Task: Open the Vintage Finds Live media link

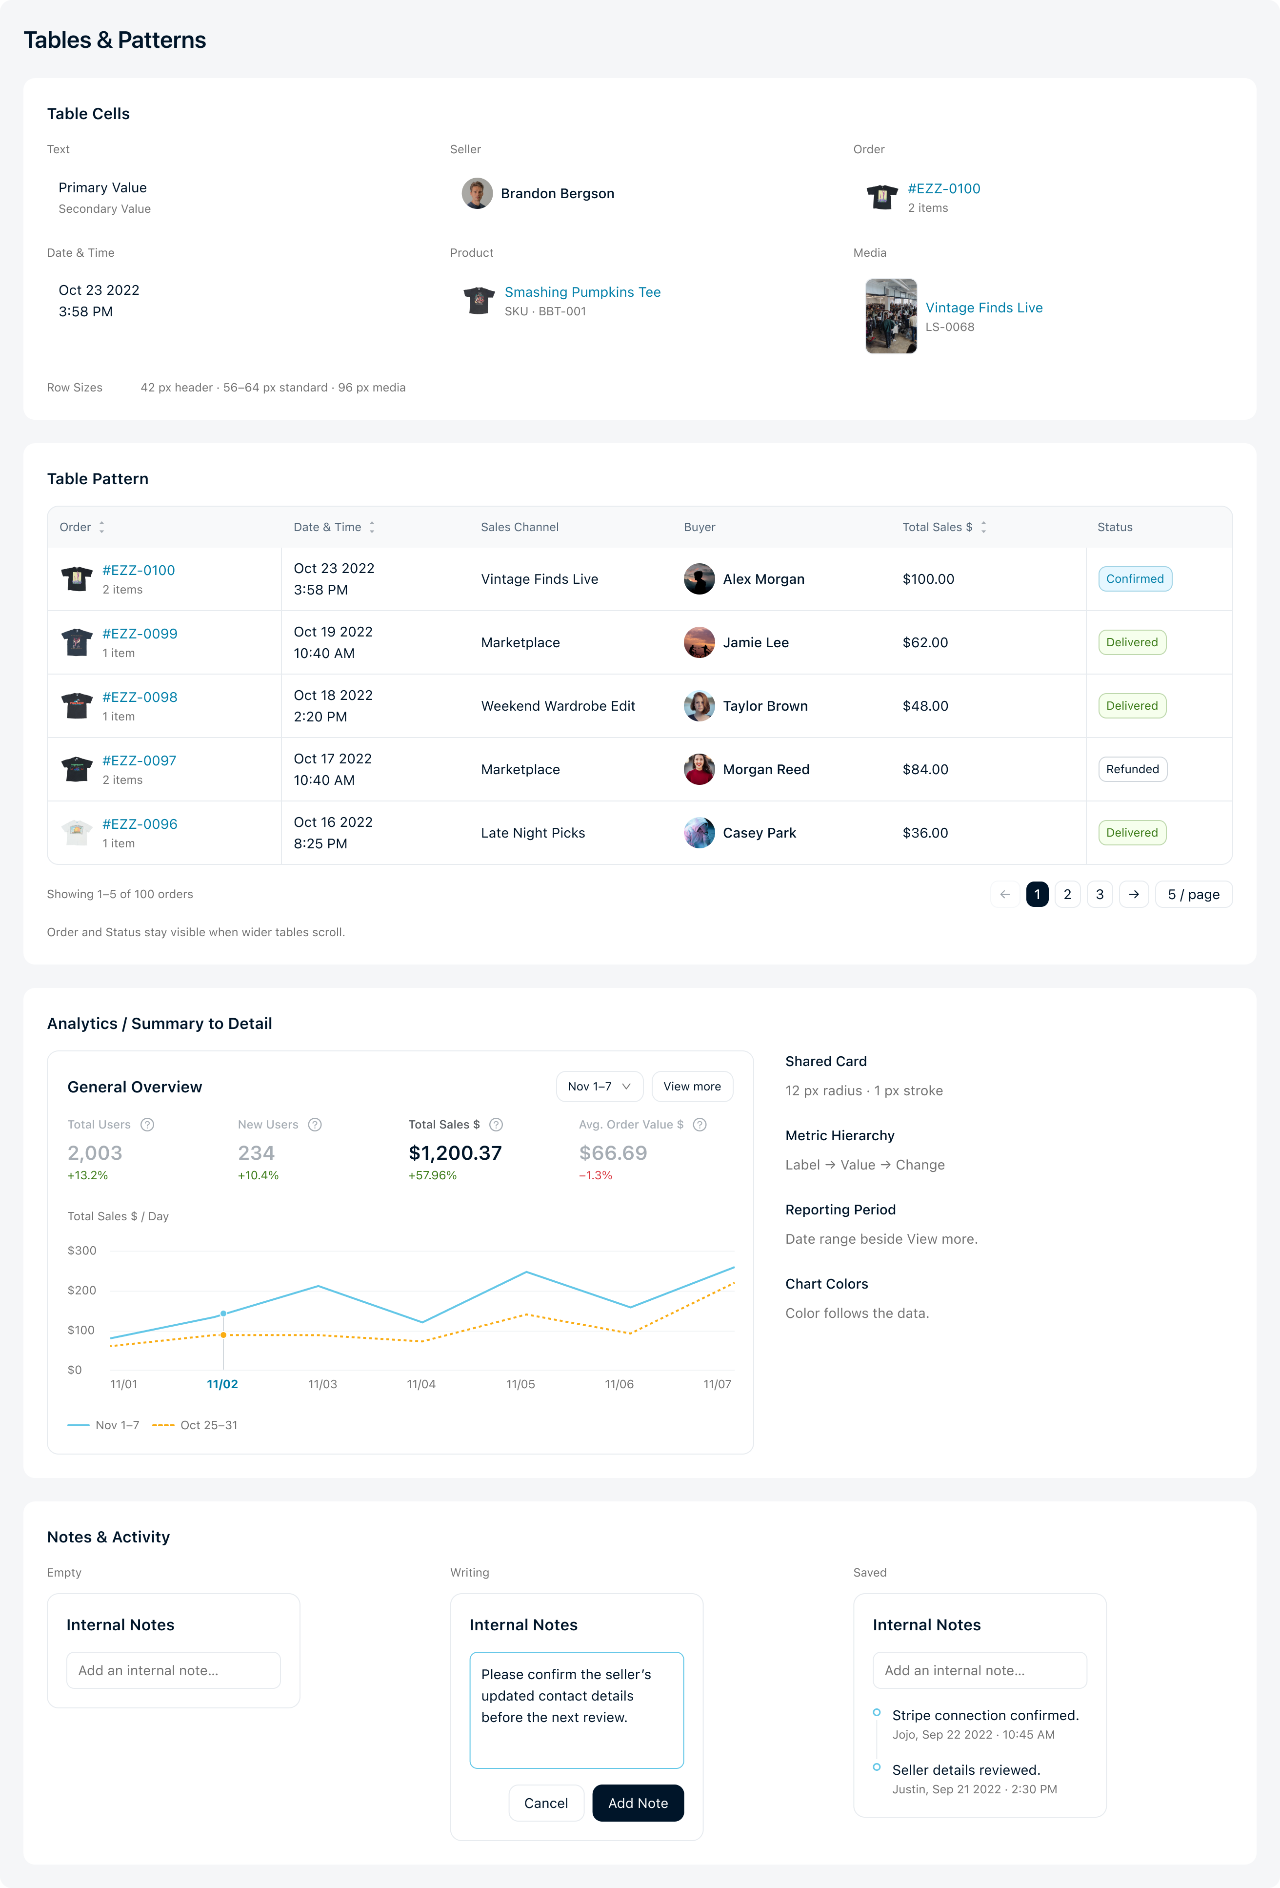Action: 984,307
